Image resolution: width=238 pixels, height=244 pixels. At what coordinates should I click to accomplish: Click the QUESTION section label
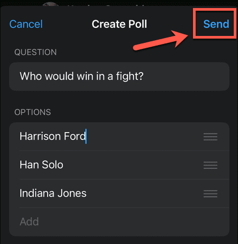point(35,52)
